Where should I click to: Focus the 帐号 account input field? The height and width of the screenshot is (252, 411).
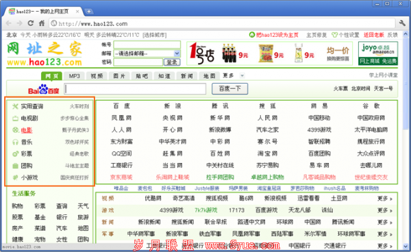147,45
